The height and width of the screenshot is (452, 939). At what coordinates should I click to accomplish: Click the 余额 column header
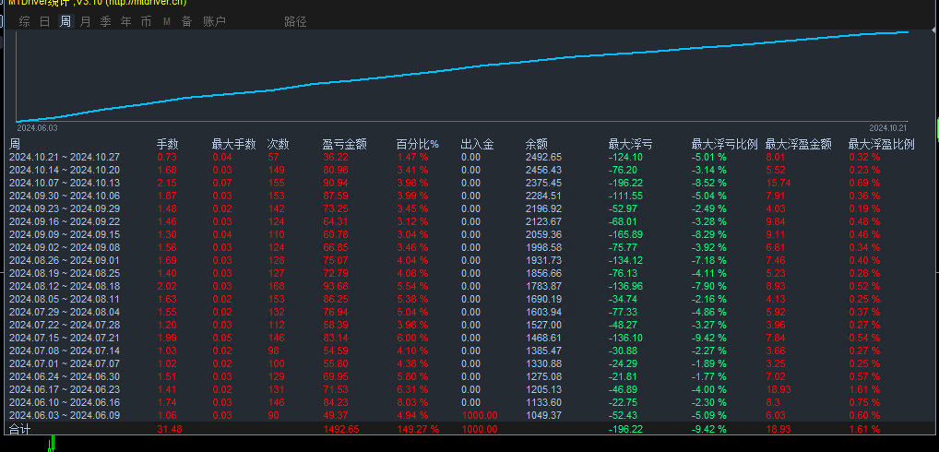tap(537, 144)
